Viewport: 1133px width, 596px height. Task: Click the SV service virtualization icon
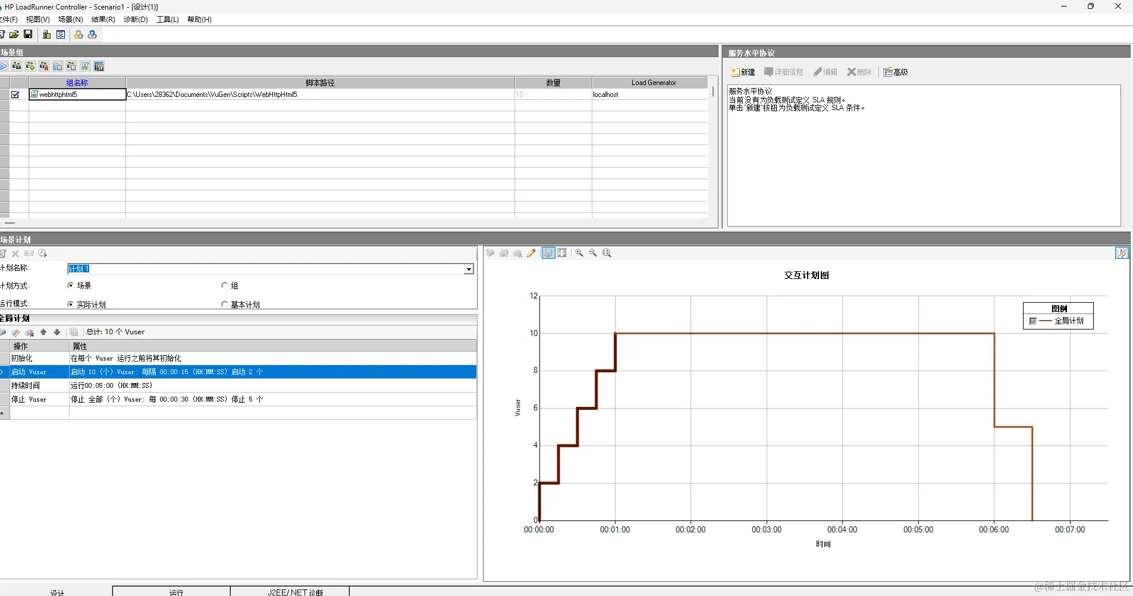pyautogui.click(x=99, y=66)
